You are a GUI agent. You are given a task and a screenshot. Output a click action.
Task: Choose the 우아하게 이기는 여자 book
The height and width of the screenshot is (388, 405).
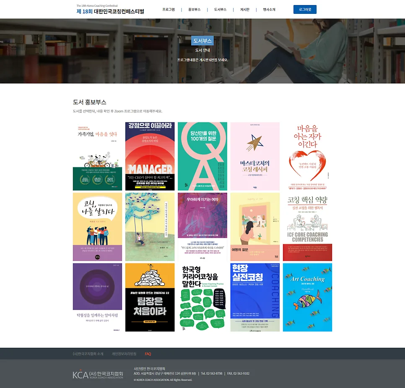point(202,227)
